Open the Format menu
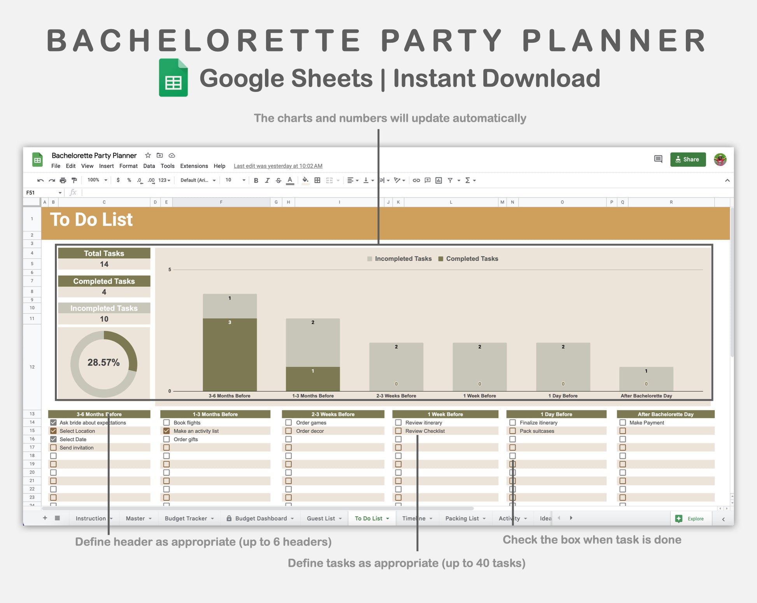 point(128,166)
